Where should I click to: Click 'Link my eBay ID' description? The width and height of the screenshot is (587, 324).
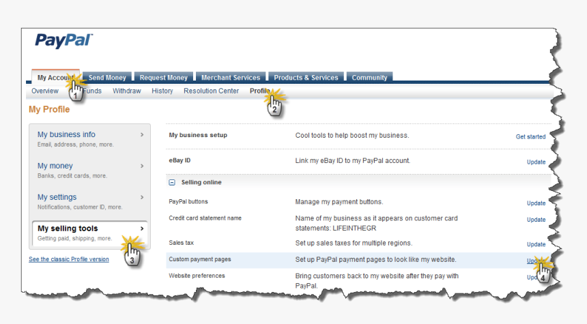coord(353,161)
